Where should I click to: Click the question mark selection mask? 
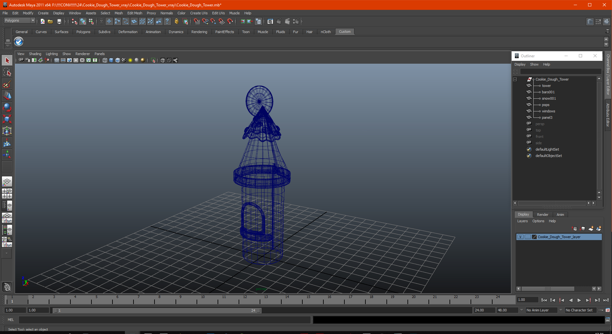[167, 21]
